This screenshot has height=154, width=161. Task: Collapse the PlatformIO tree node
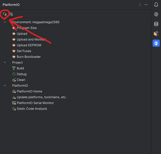5,86
